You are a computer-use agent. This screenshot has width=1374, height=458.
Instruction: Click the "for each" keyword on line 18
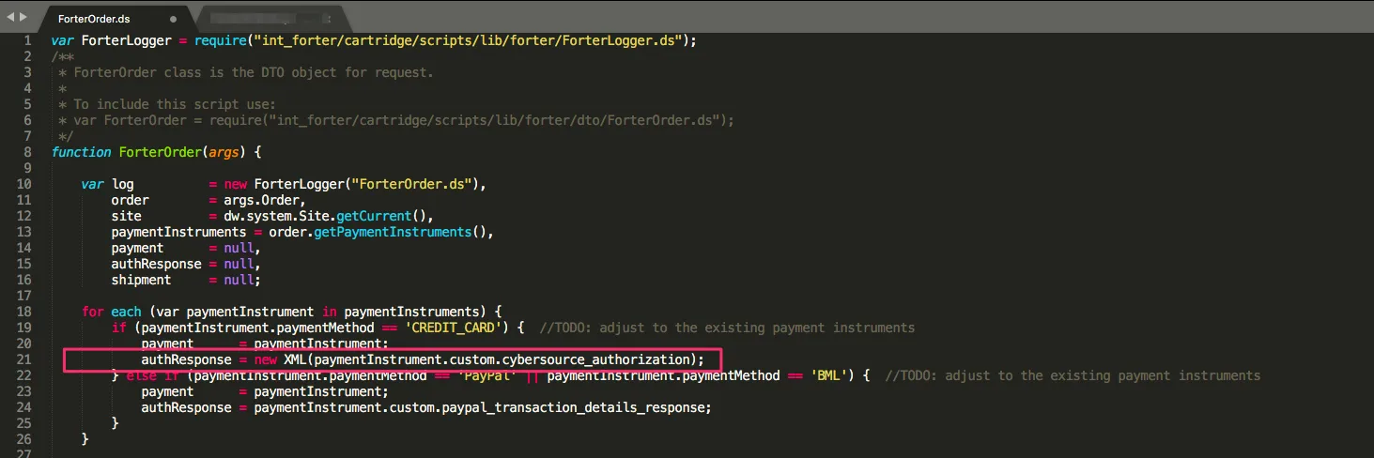[x=111, y=312]
